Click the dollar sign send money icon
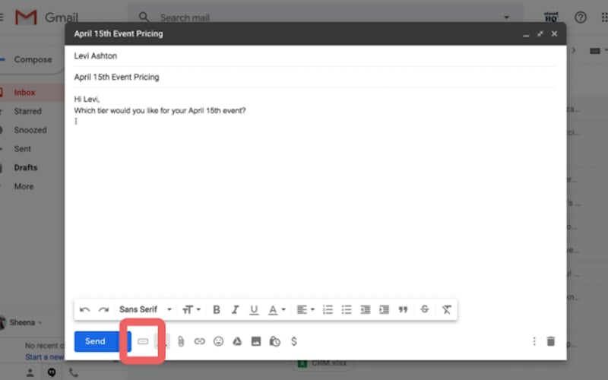This screenshot has width=608, height=380. point(294,341)
